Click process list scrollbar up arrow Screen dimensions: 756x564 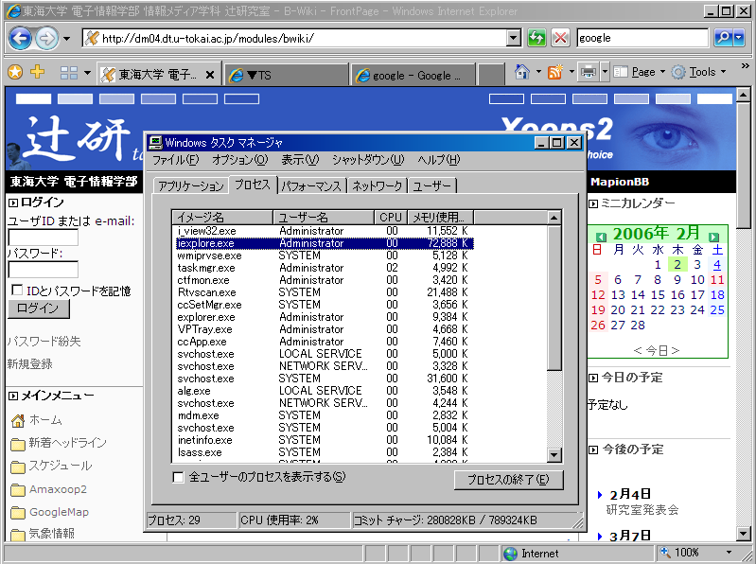click(x=554, y=218)
